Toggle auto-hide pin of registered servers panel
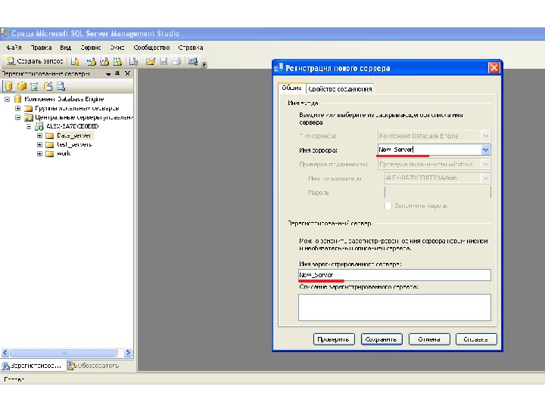 (117, 73)
